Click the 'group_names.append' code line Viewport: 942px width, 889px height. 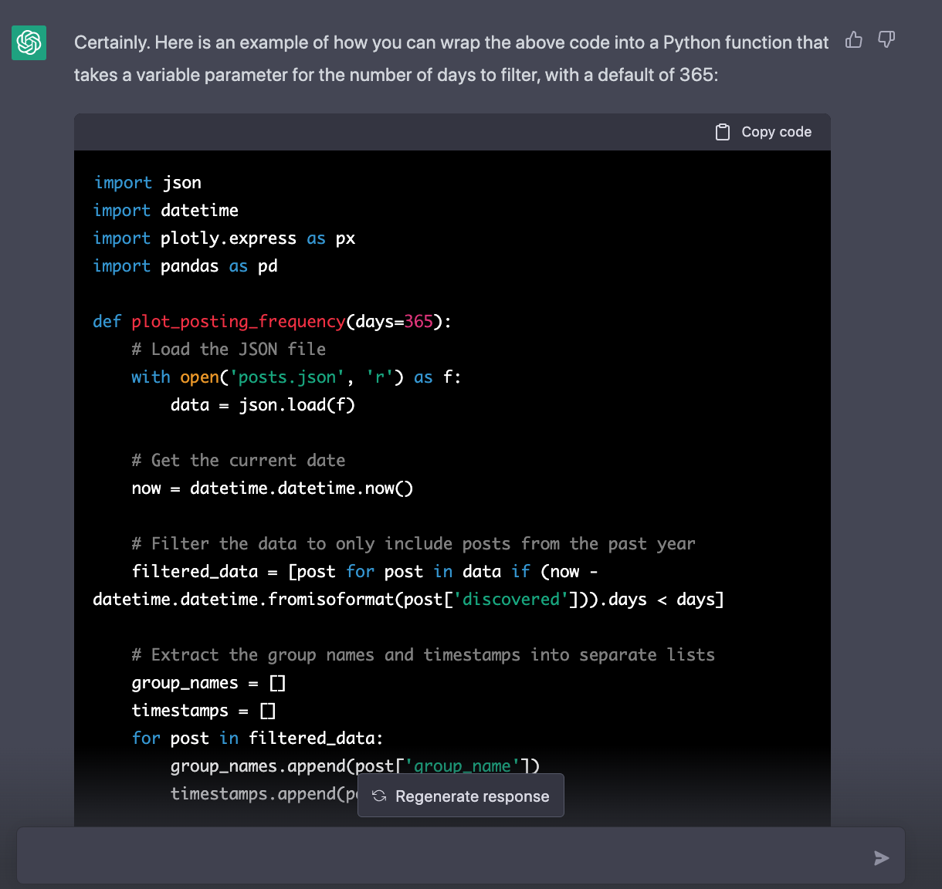(355, 766)
